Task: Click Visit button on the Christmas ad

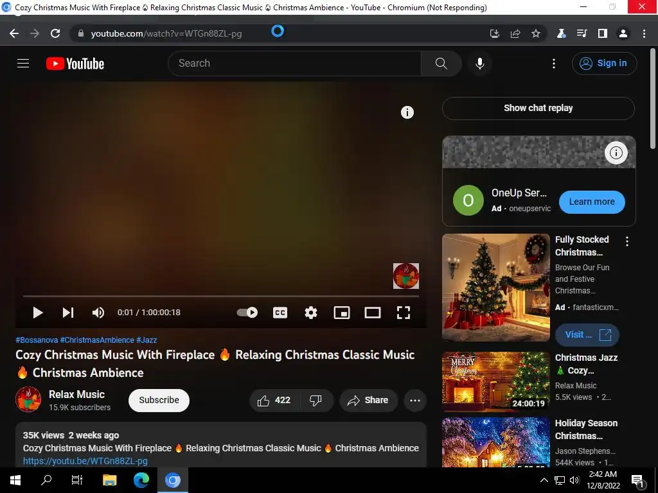Action: coord(587,334)
